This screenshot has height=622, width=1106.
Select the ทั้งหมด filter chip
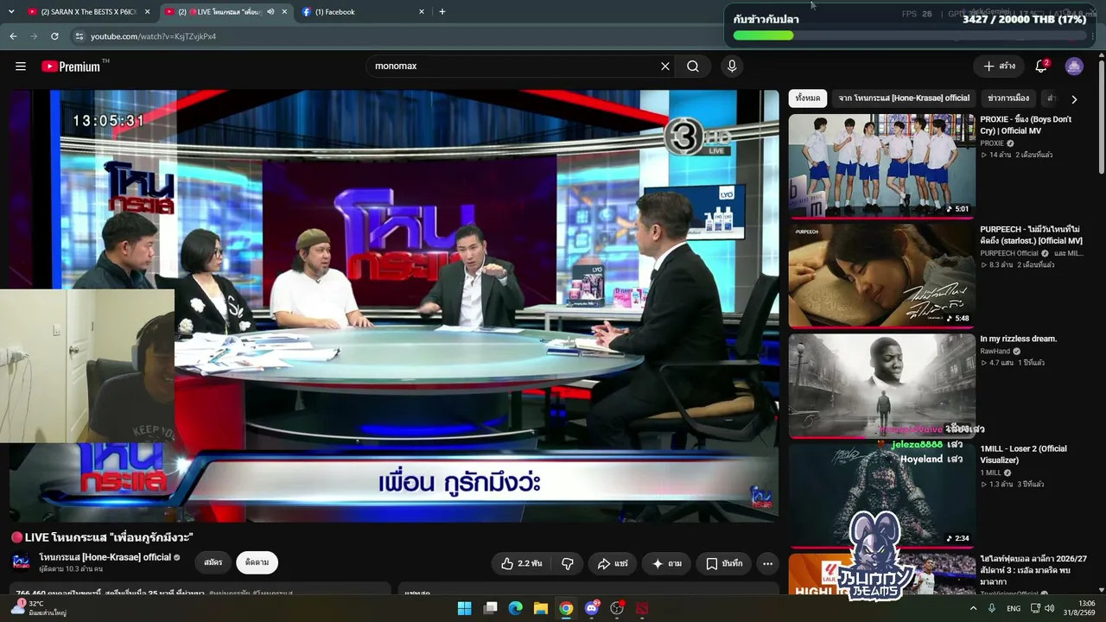(808, 98)
